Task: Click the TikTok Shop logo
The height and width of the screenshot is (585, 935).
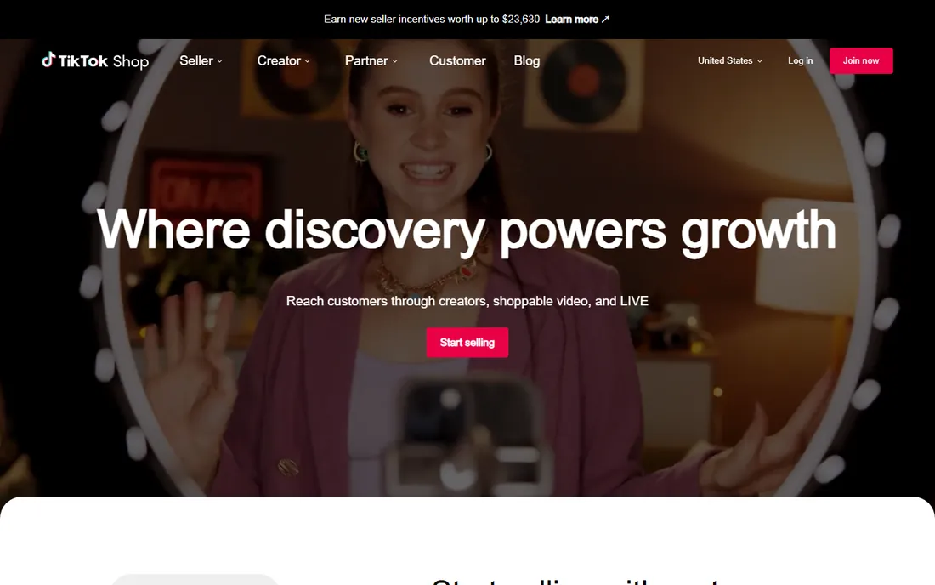Action: 95,61
